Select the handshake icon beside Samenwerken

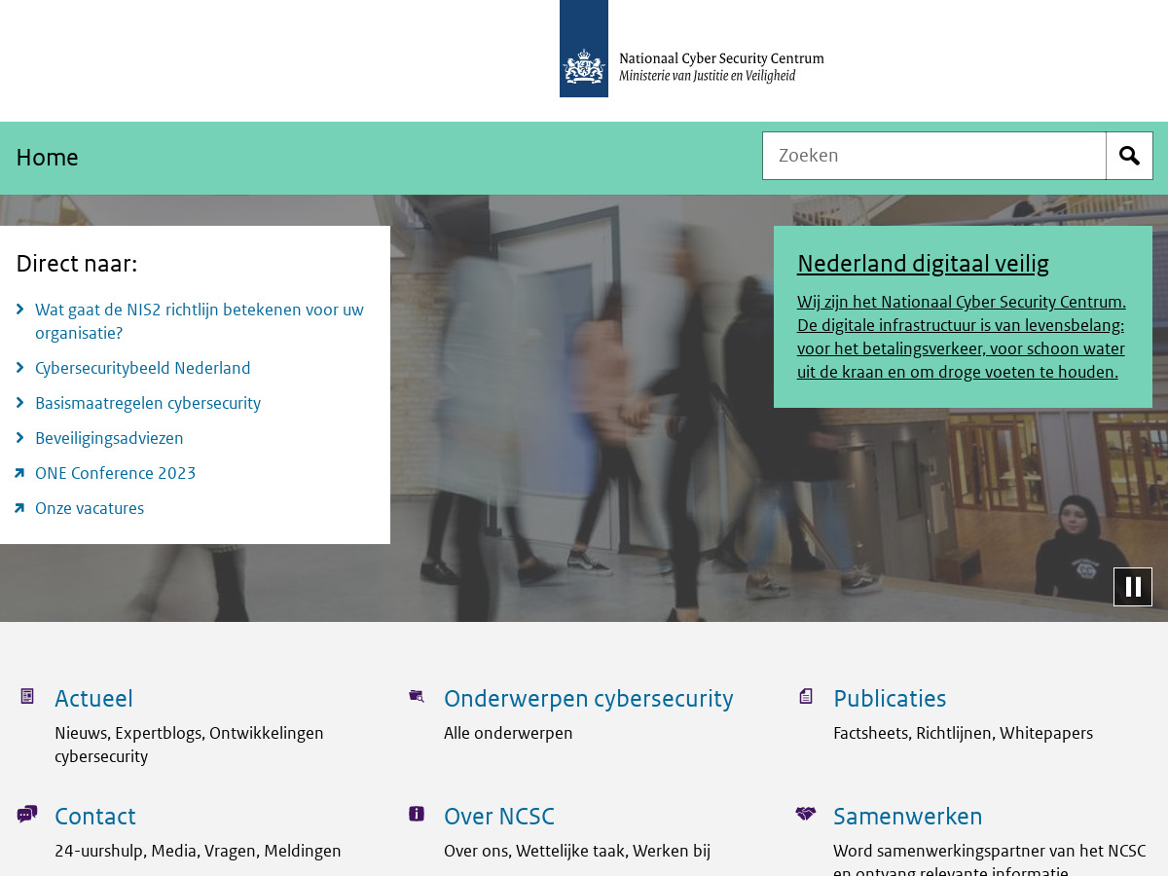(805, 813)
